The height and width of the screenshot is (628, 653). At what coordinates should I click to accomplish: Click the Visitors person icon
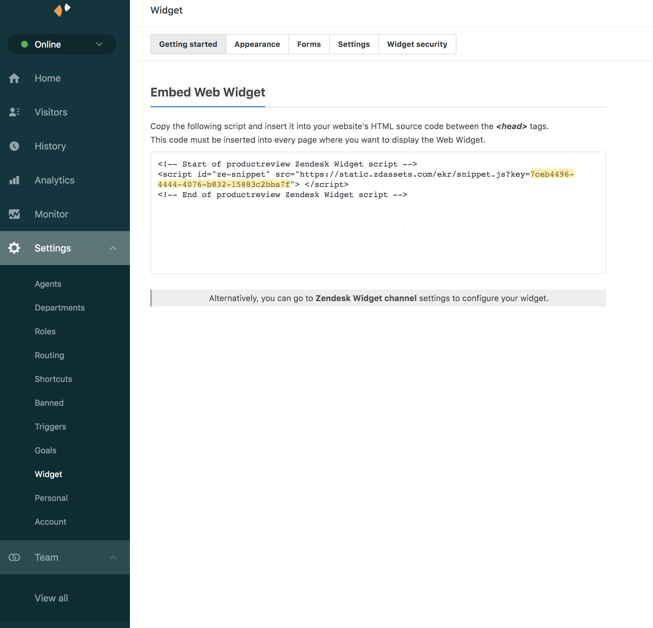tap(14, 112)
